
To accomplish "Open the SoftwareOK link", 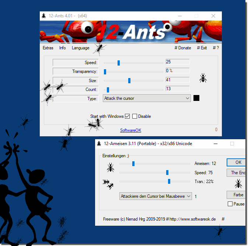I will [130, 130].
